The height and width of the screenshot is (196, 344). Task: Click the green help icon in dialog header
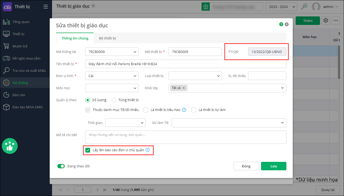click(281, 24)
